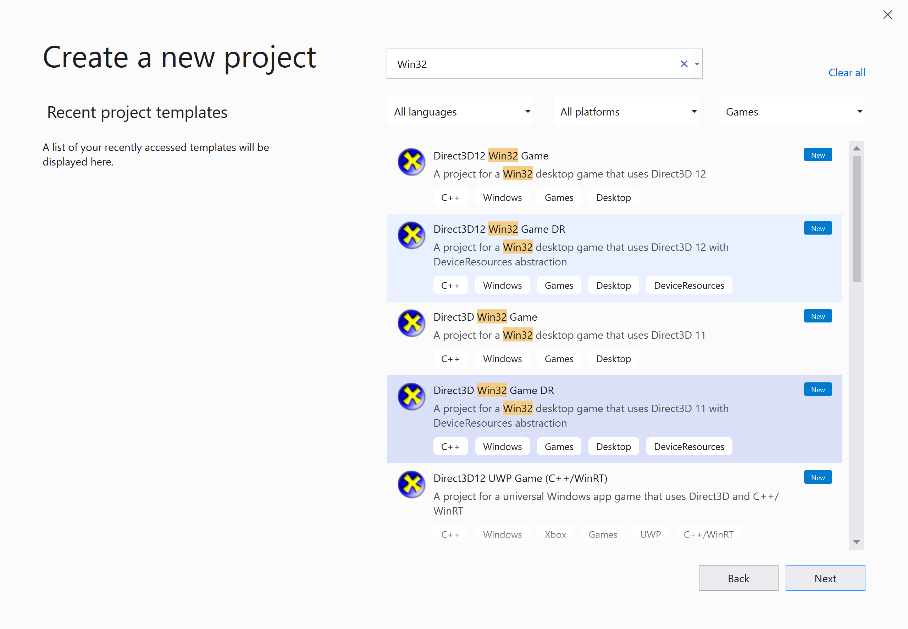
Task: Click the Direct3D12 Win32 Game template icon
Action: (411, 162)
